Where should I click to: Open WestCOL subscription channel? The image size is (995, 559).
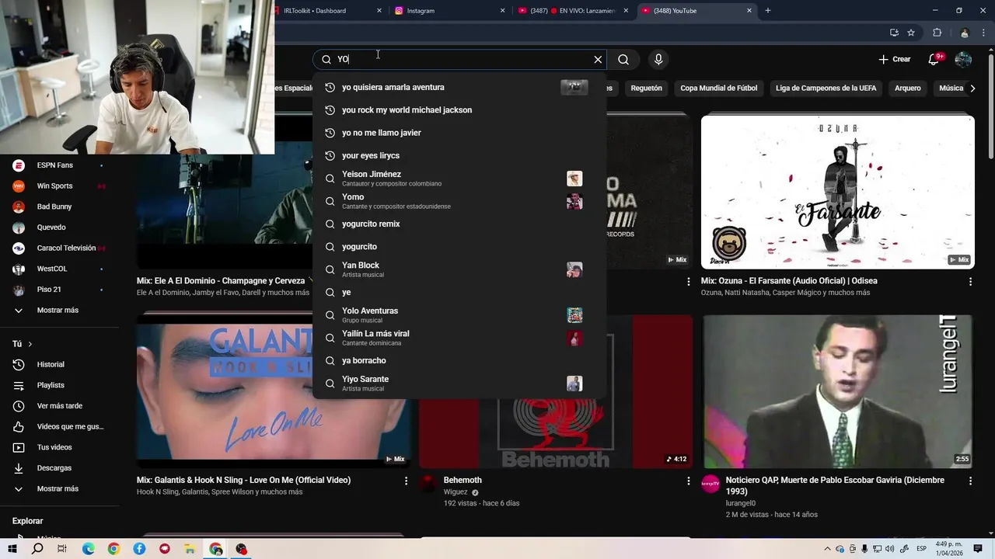coord(58,269)
